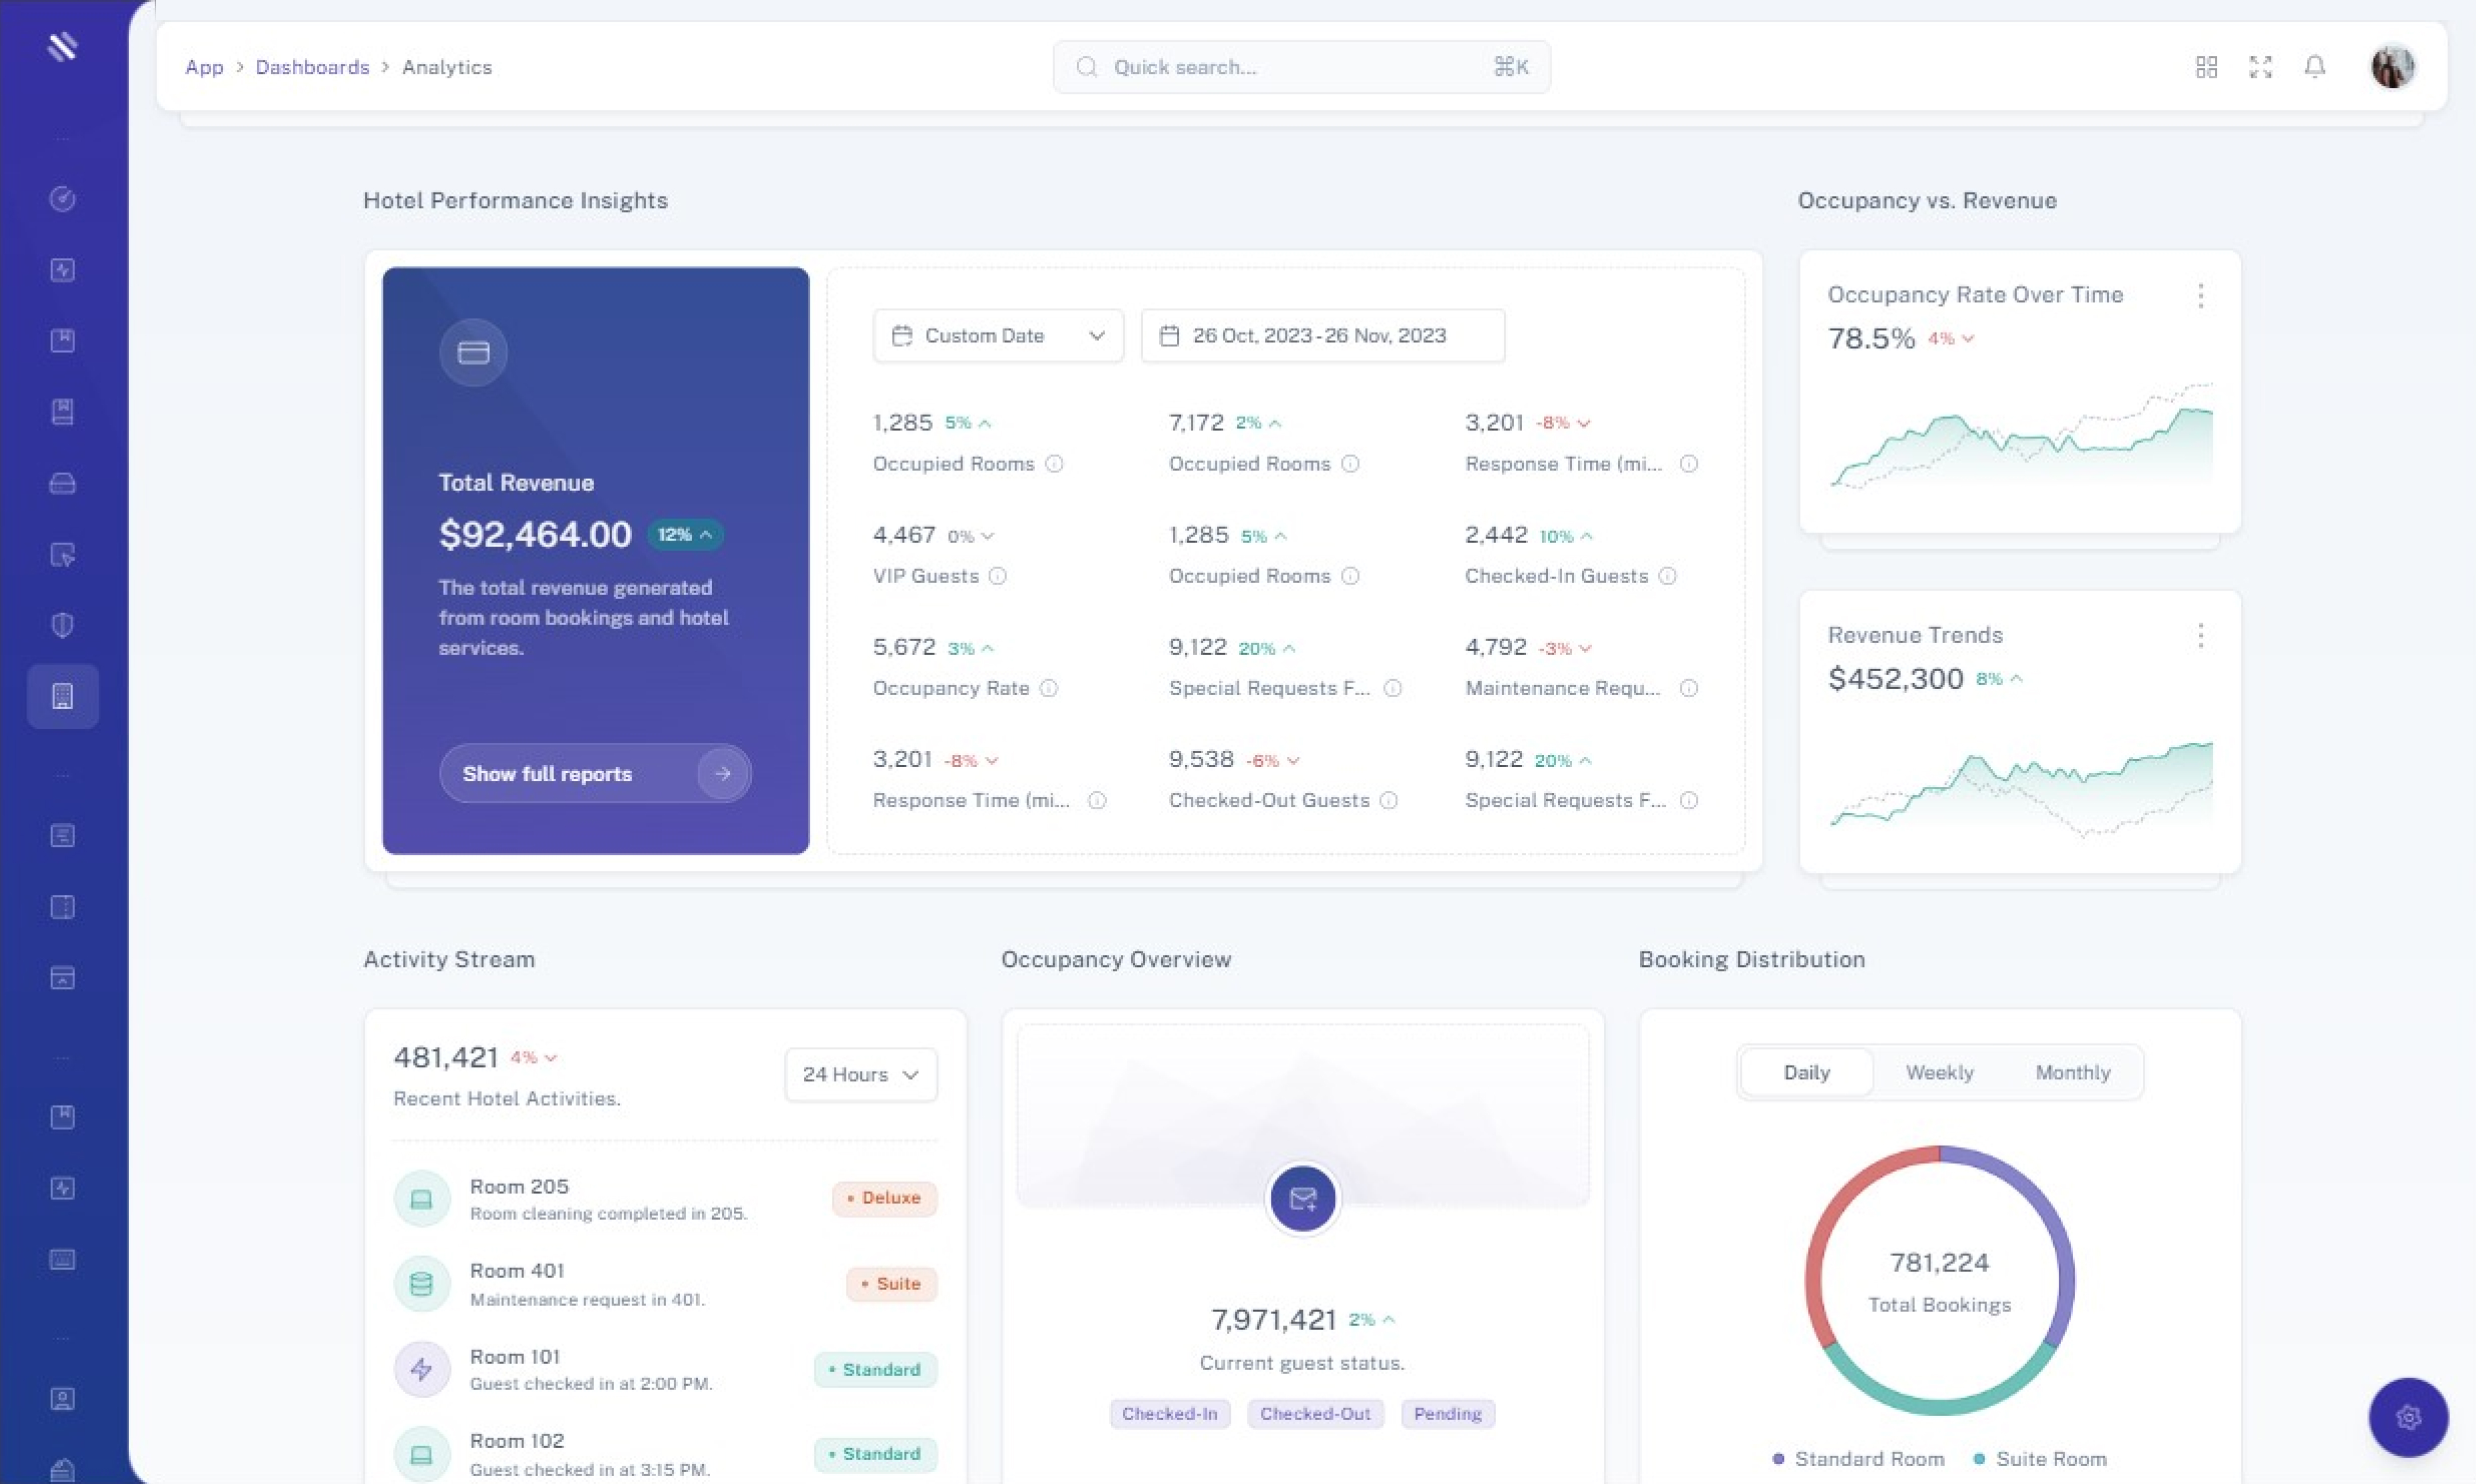Image resolution: width=2476 pixels, height=1484 pixels.
Task: Enter fullscreen with the expand icon
Action: coord(2260,67)
